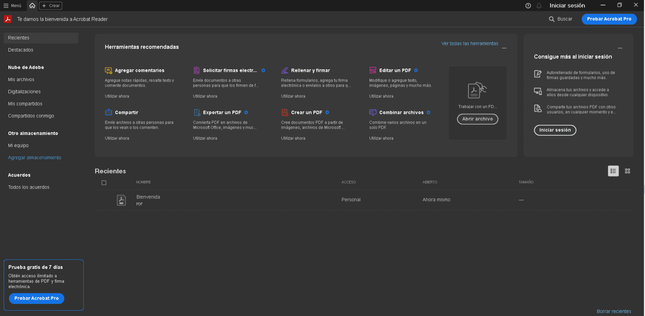Switch Recientes to grid view
The height and width of the screenshot is (316, 645).
[x=627, y=171]
